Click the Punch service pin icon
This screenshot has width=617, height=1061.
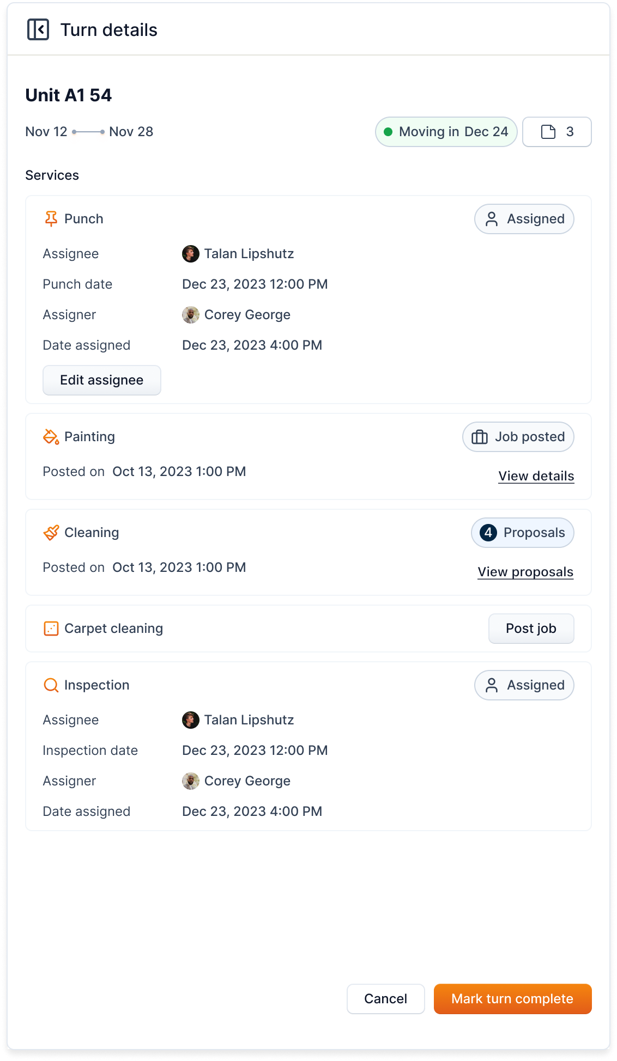click(51, 219)
